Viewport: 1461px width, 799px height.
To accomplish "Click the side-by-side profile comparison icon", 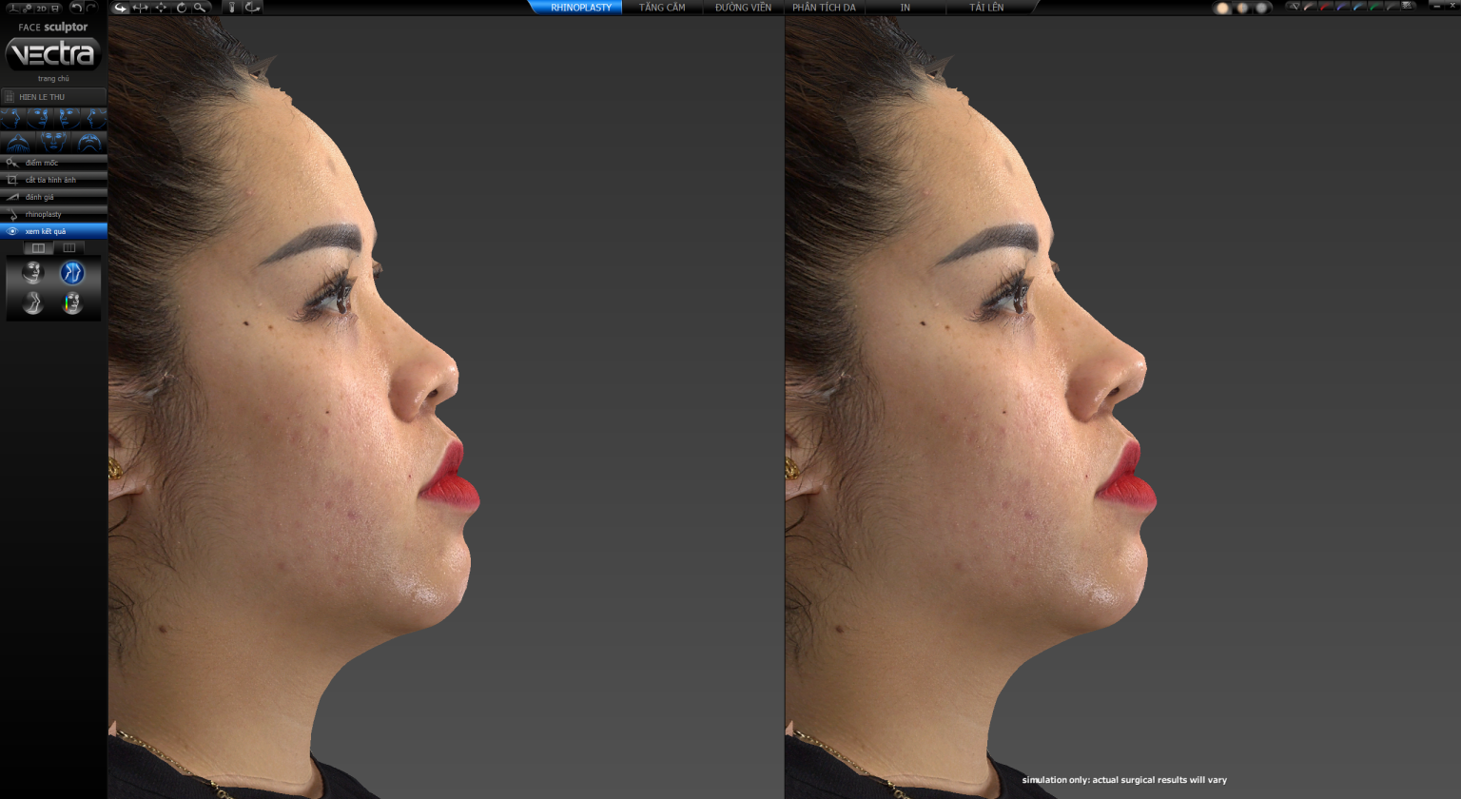I will click(72, 274).
